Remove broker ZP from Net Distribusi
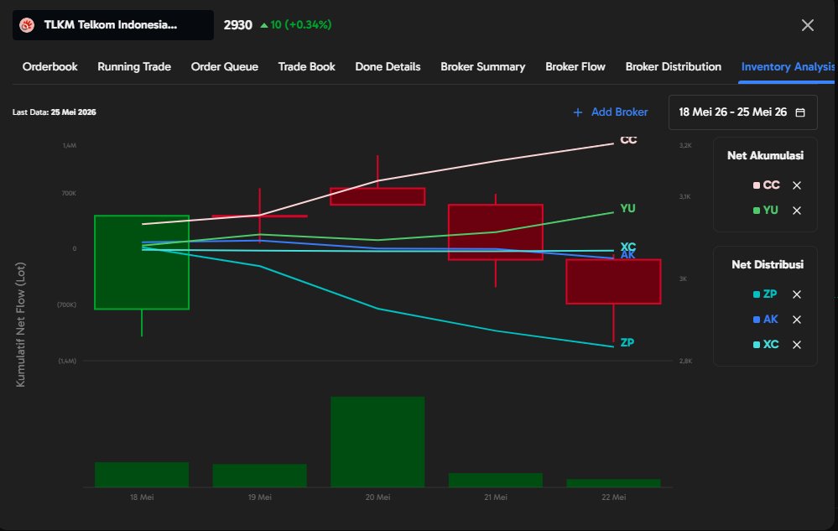This screenshot has height=531, width=838. (x=797, y=294)
